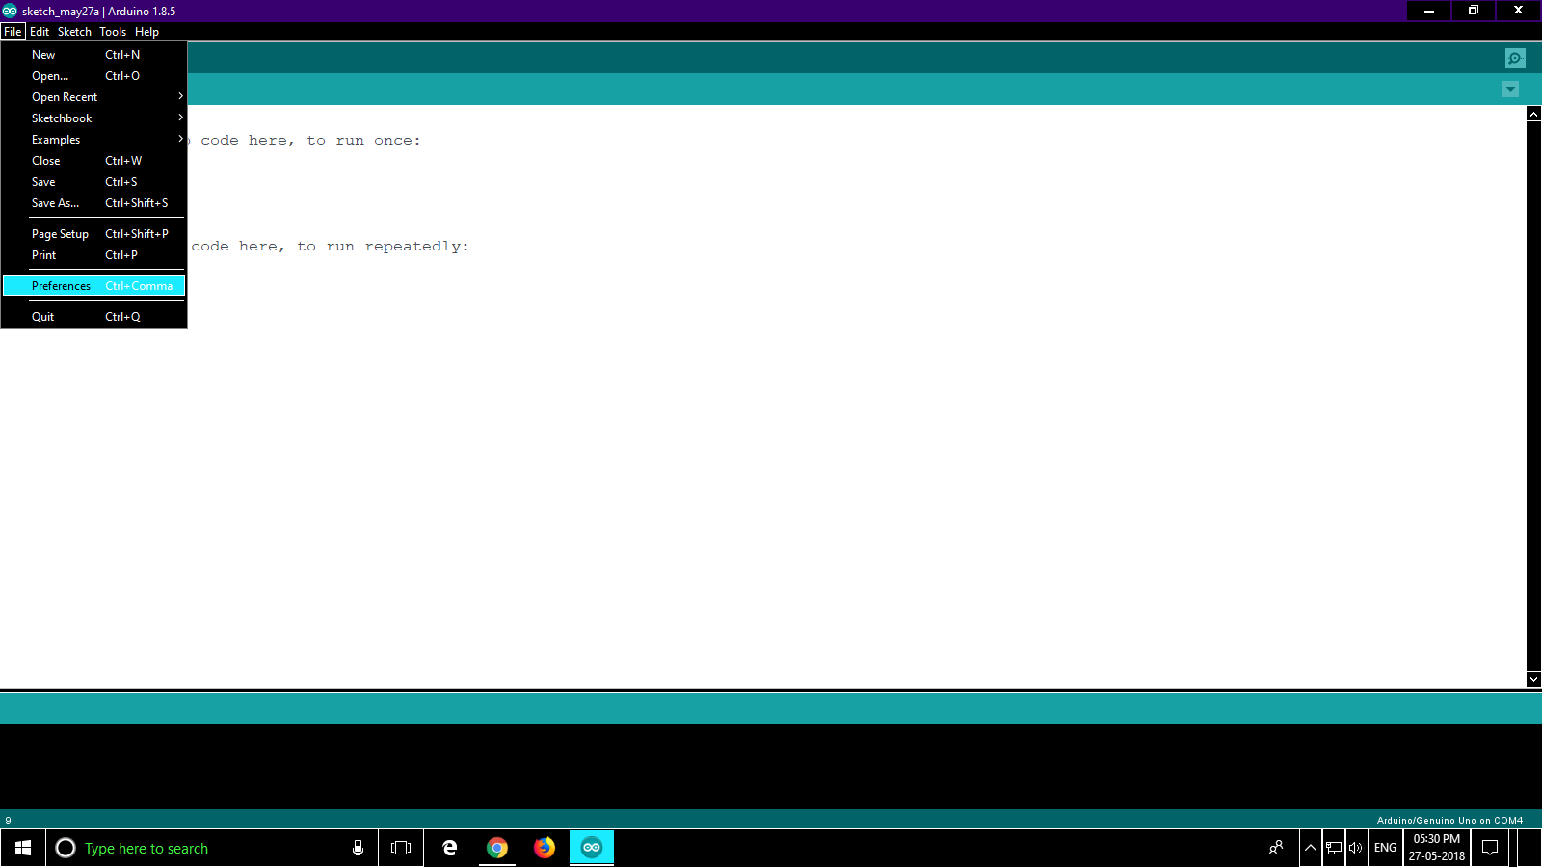Expand the Examples submenu
Screen dimensions: 1542x867
(93, 140)
